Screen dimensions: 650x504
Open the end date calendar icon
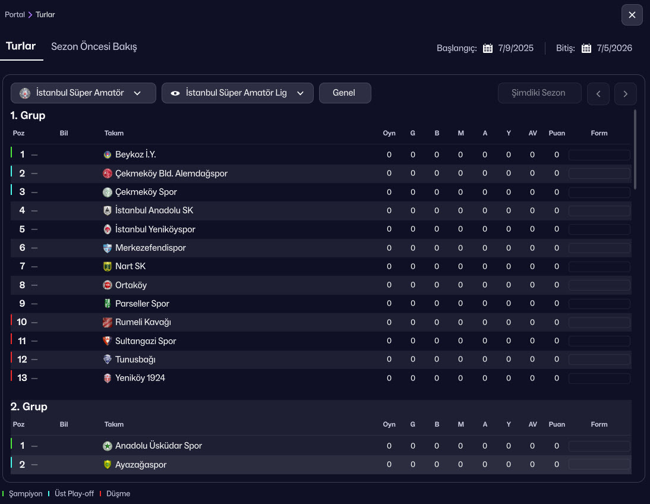point(586,49)
